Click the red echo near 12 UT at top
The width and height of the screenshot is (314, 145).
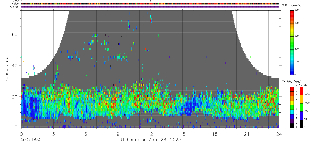click(151, 21)
